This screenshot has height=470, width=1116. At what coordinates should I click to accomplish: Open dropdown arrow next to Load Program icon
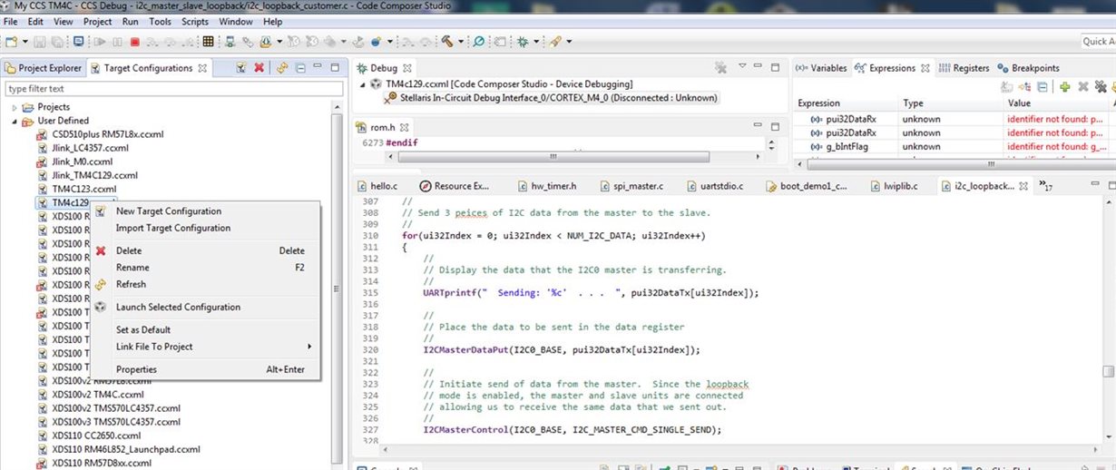(279, 42)
